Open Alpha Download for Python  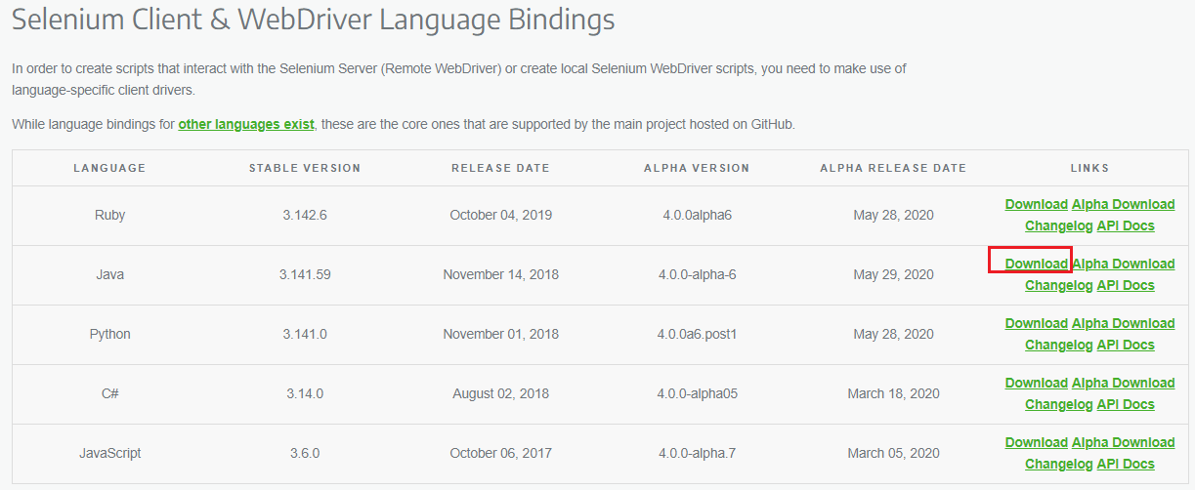tap(1123, 323)
